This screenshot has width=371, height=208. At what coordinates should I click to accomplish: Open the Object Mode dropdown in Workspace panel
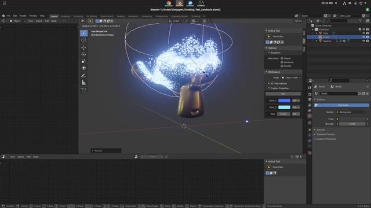click(x=291, y=77)
